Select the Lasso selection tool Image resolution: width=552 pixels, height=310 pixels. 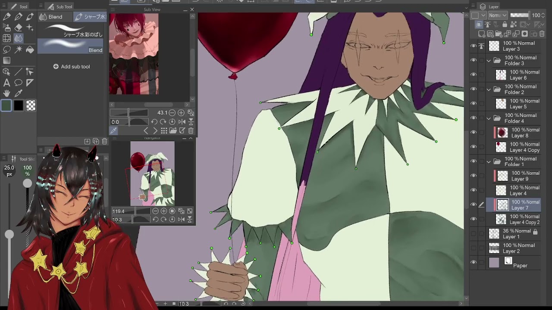coord(6,50)
